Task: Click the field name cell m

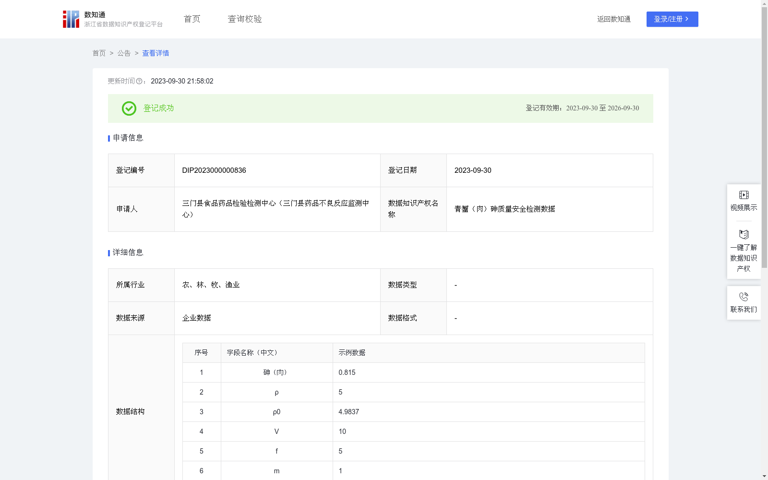Action: click(276, 471)
